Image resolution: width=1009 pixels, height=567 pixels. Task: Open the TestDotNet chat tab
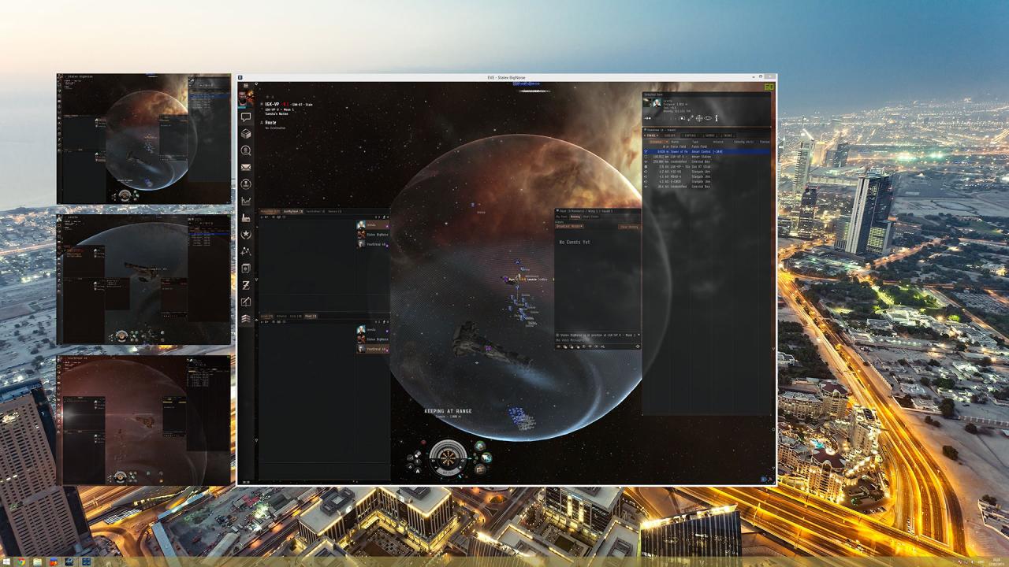(x=315, y=212)
